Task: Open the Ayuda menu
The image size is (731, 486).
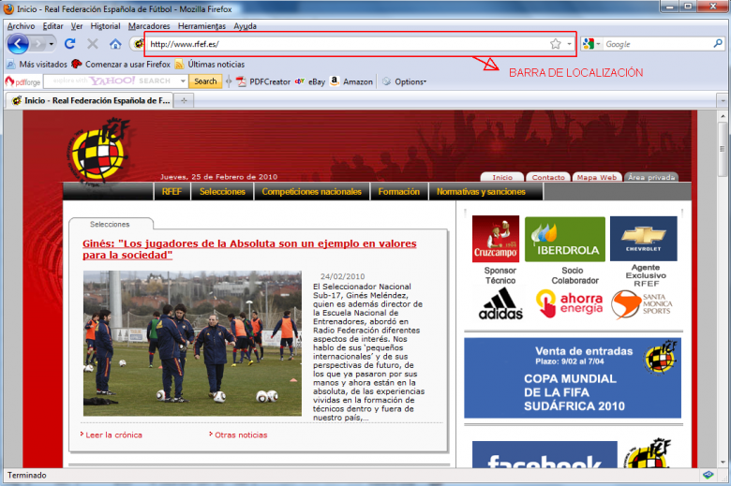Action: [x=245, y=26]
